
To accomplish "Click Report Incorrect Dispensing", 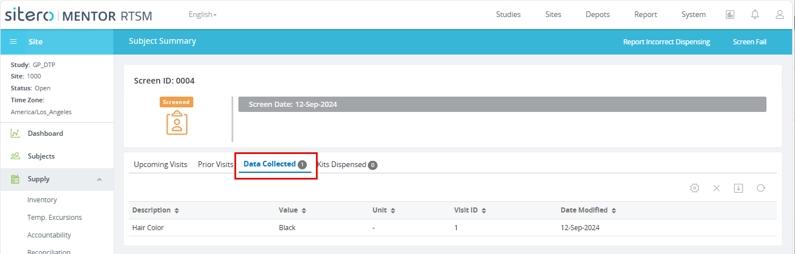I will click(x=666, y=42).
